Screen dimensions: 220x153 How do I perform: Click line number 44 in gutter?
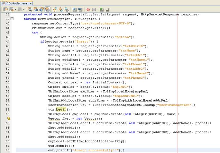[x=8, y=41]
